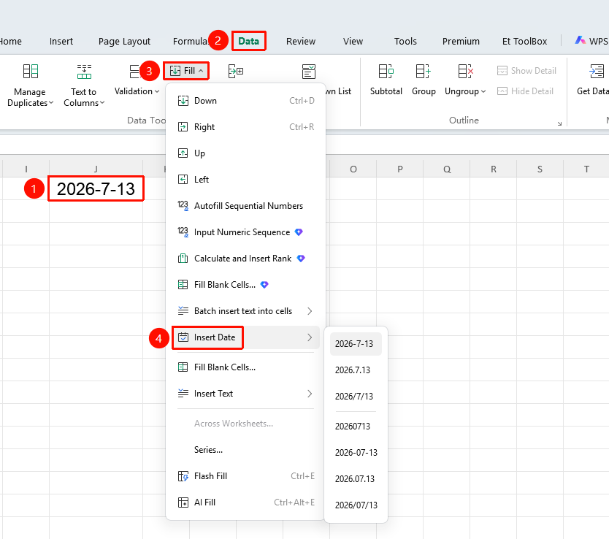
Task: Click Autofill Sequential Numbers
Action: (x=245, y=206)
